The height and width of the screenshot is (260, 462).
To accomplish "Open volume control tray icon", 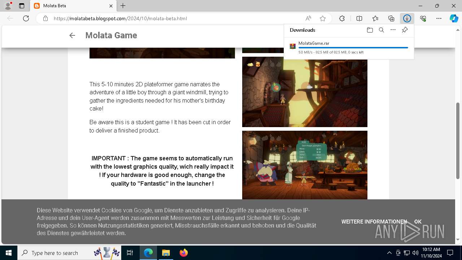I will [415, 253].
